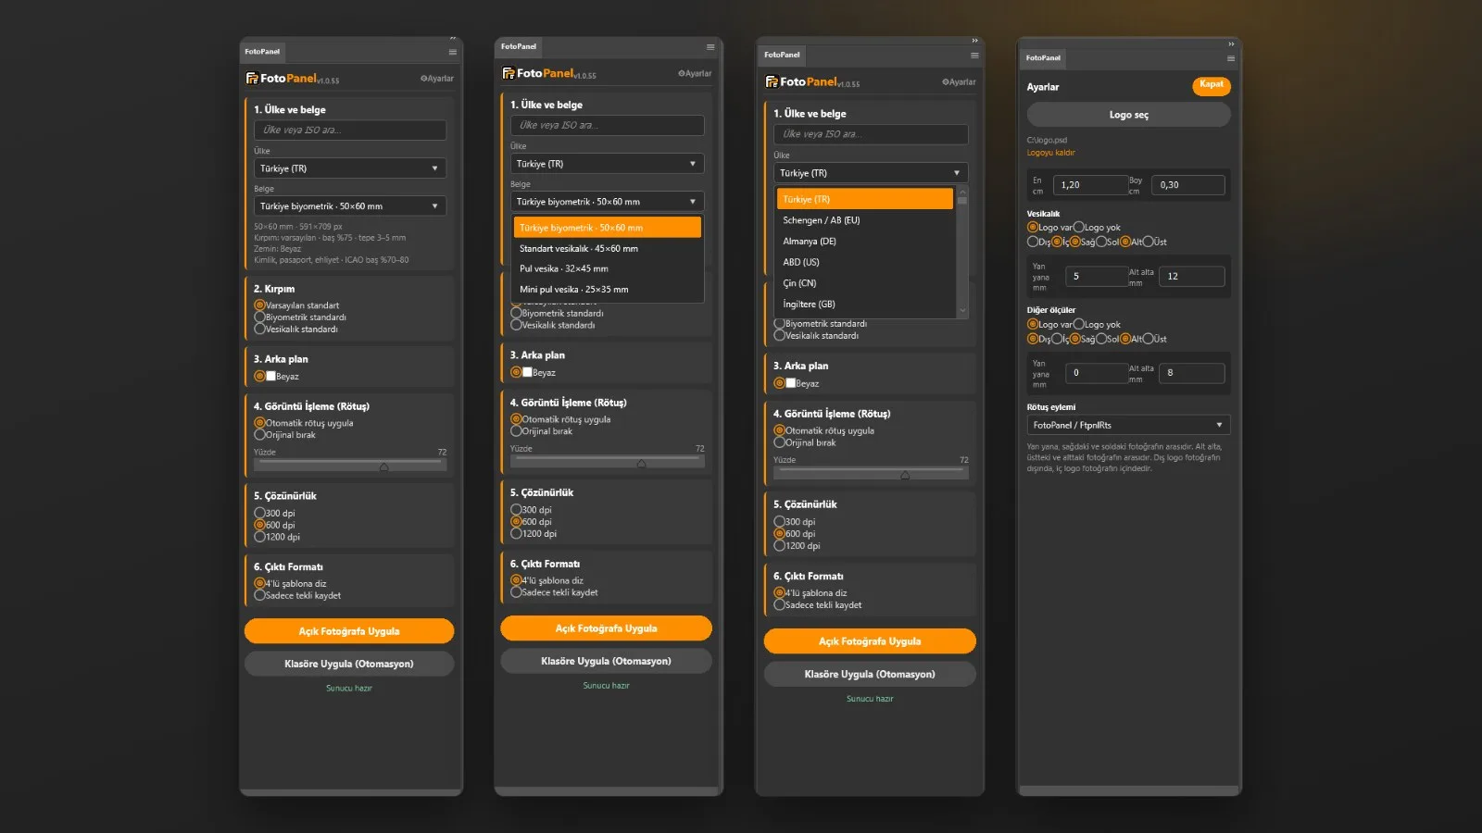Viewport: 1482px width, 833px height.
Task: Click Klasöre Uygula (Otomasyon) in the third panel
Action: click(x=870, y=674)
